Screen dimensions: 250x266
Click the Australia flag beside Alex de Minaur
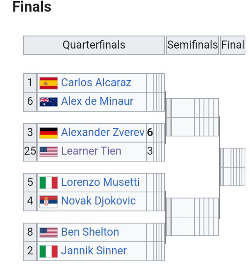[49, 102]
